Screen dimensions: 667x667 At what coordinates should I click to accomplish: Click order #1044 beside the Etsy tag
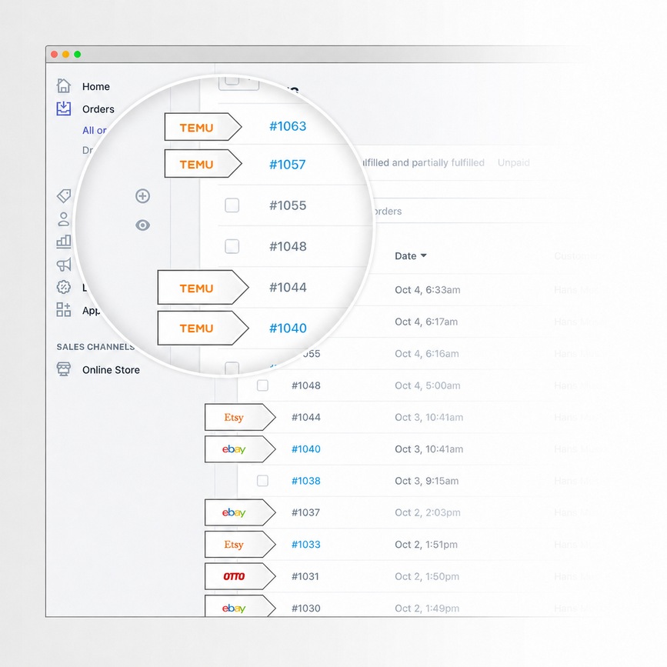click(x=306, y=417)
